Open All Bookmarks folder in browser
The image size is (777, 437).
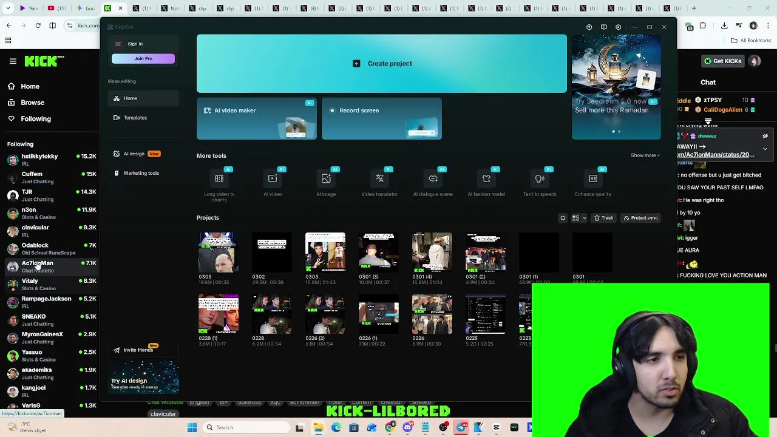(x=751, y=41)
